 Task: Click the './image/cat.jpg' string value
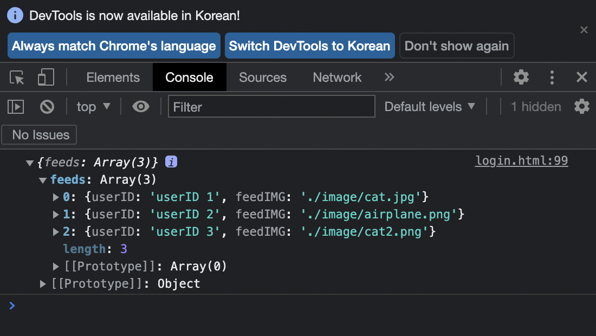(361, 197)
